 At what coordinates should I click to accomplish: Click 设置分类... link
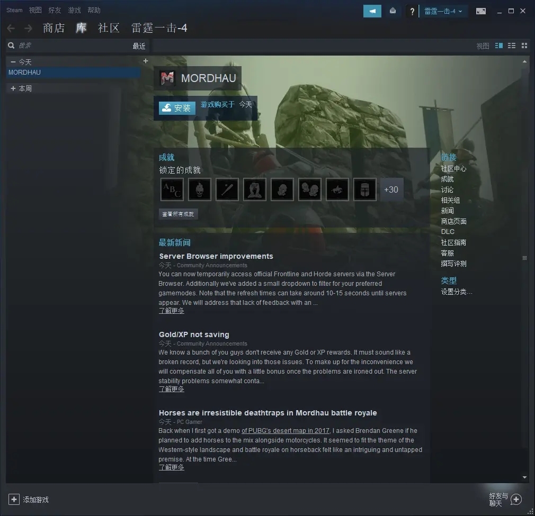click(457, 292)
